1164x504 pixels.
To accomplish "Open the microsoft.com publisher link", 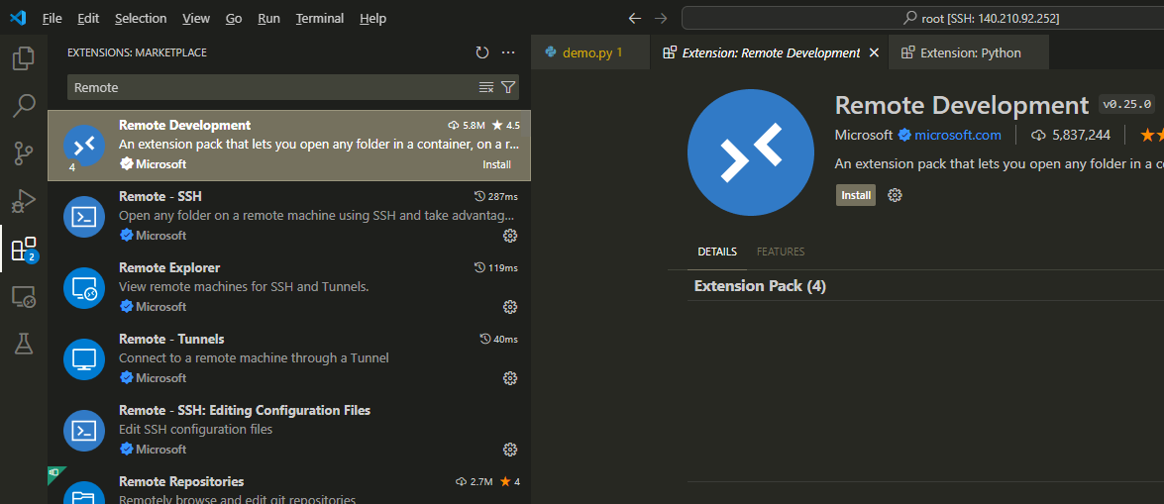I will [958, 135].
